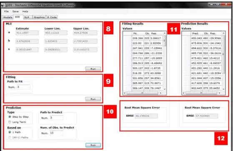The width and height of the screenshot is (233, 151).
Task: Click the fitting RMSE field 46.199226
Action: 146,116
